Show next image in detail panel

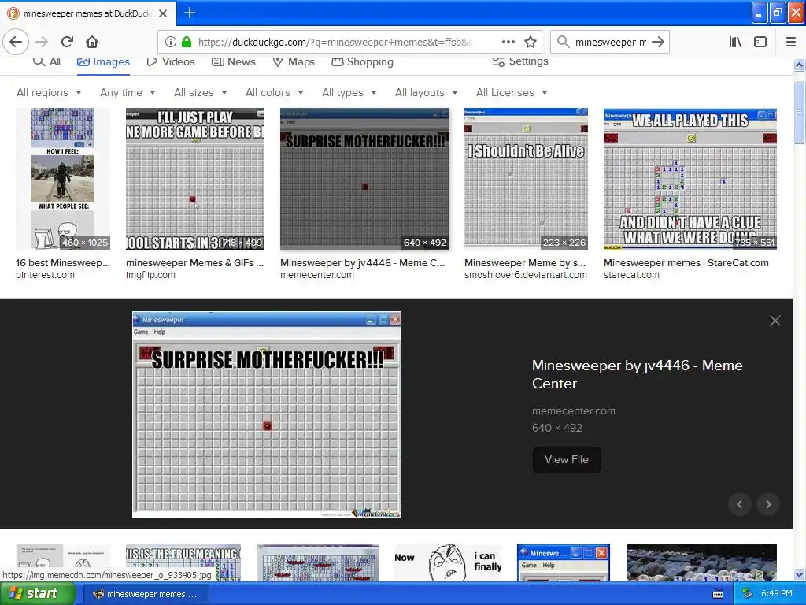(x=768, y=504)
